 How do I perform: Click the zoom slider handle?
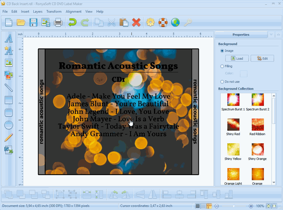tap(234, 206)
